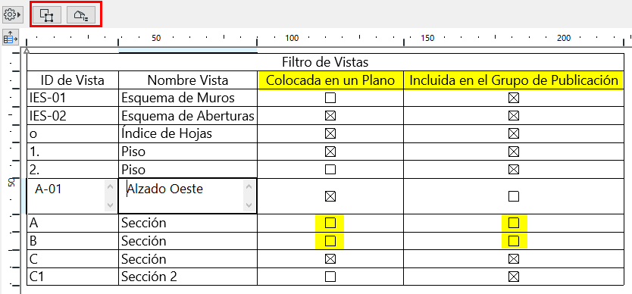Viewport: 632px width, 294px height.
Task: Toggle Colocada en un Plano for IES-01
Action: (x=330, y=98)
